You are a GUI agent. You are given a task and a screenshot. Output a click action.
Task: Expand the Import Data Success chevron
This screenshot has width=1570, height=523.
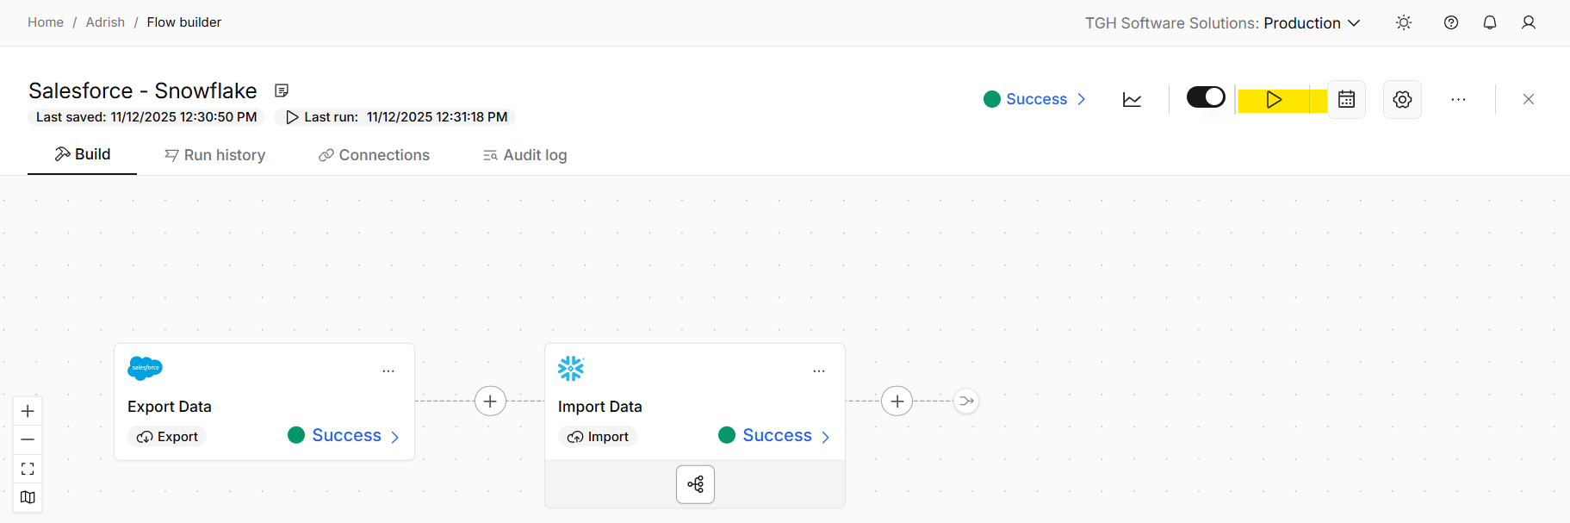825,437
